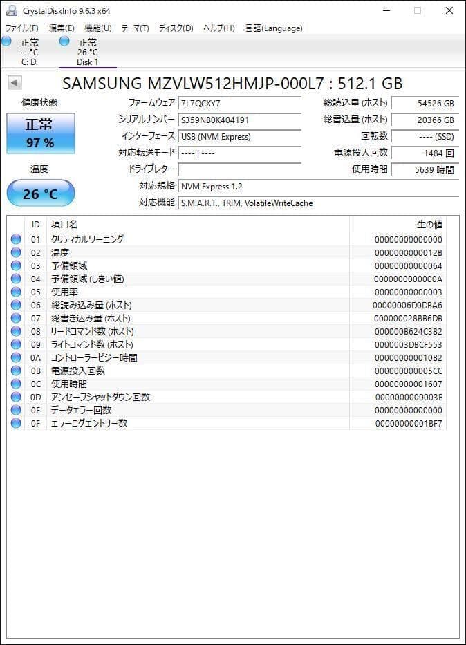Click status orb for ID 0B 電源投入回数
This screenshot has width=466, height=645.
coord(16,371)
